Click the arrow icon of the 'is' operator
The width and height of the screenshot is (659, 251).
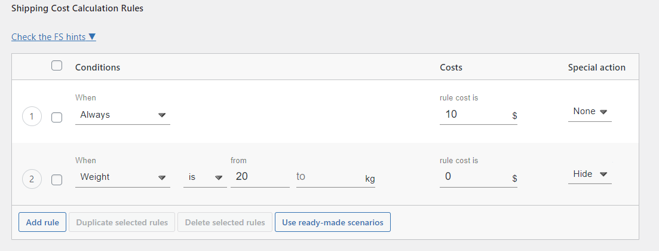click(x=219, y=177)
